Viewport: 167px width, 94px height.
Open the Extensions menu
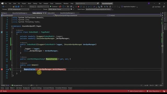[x=58, y=3]
